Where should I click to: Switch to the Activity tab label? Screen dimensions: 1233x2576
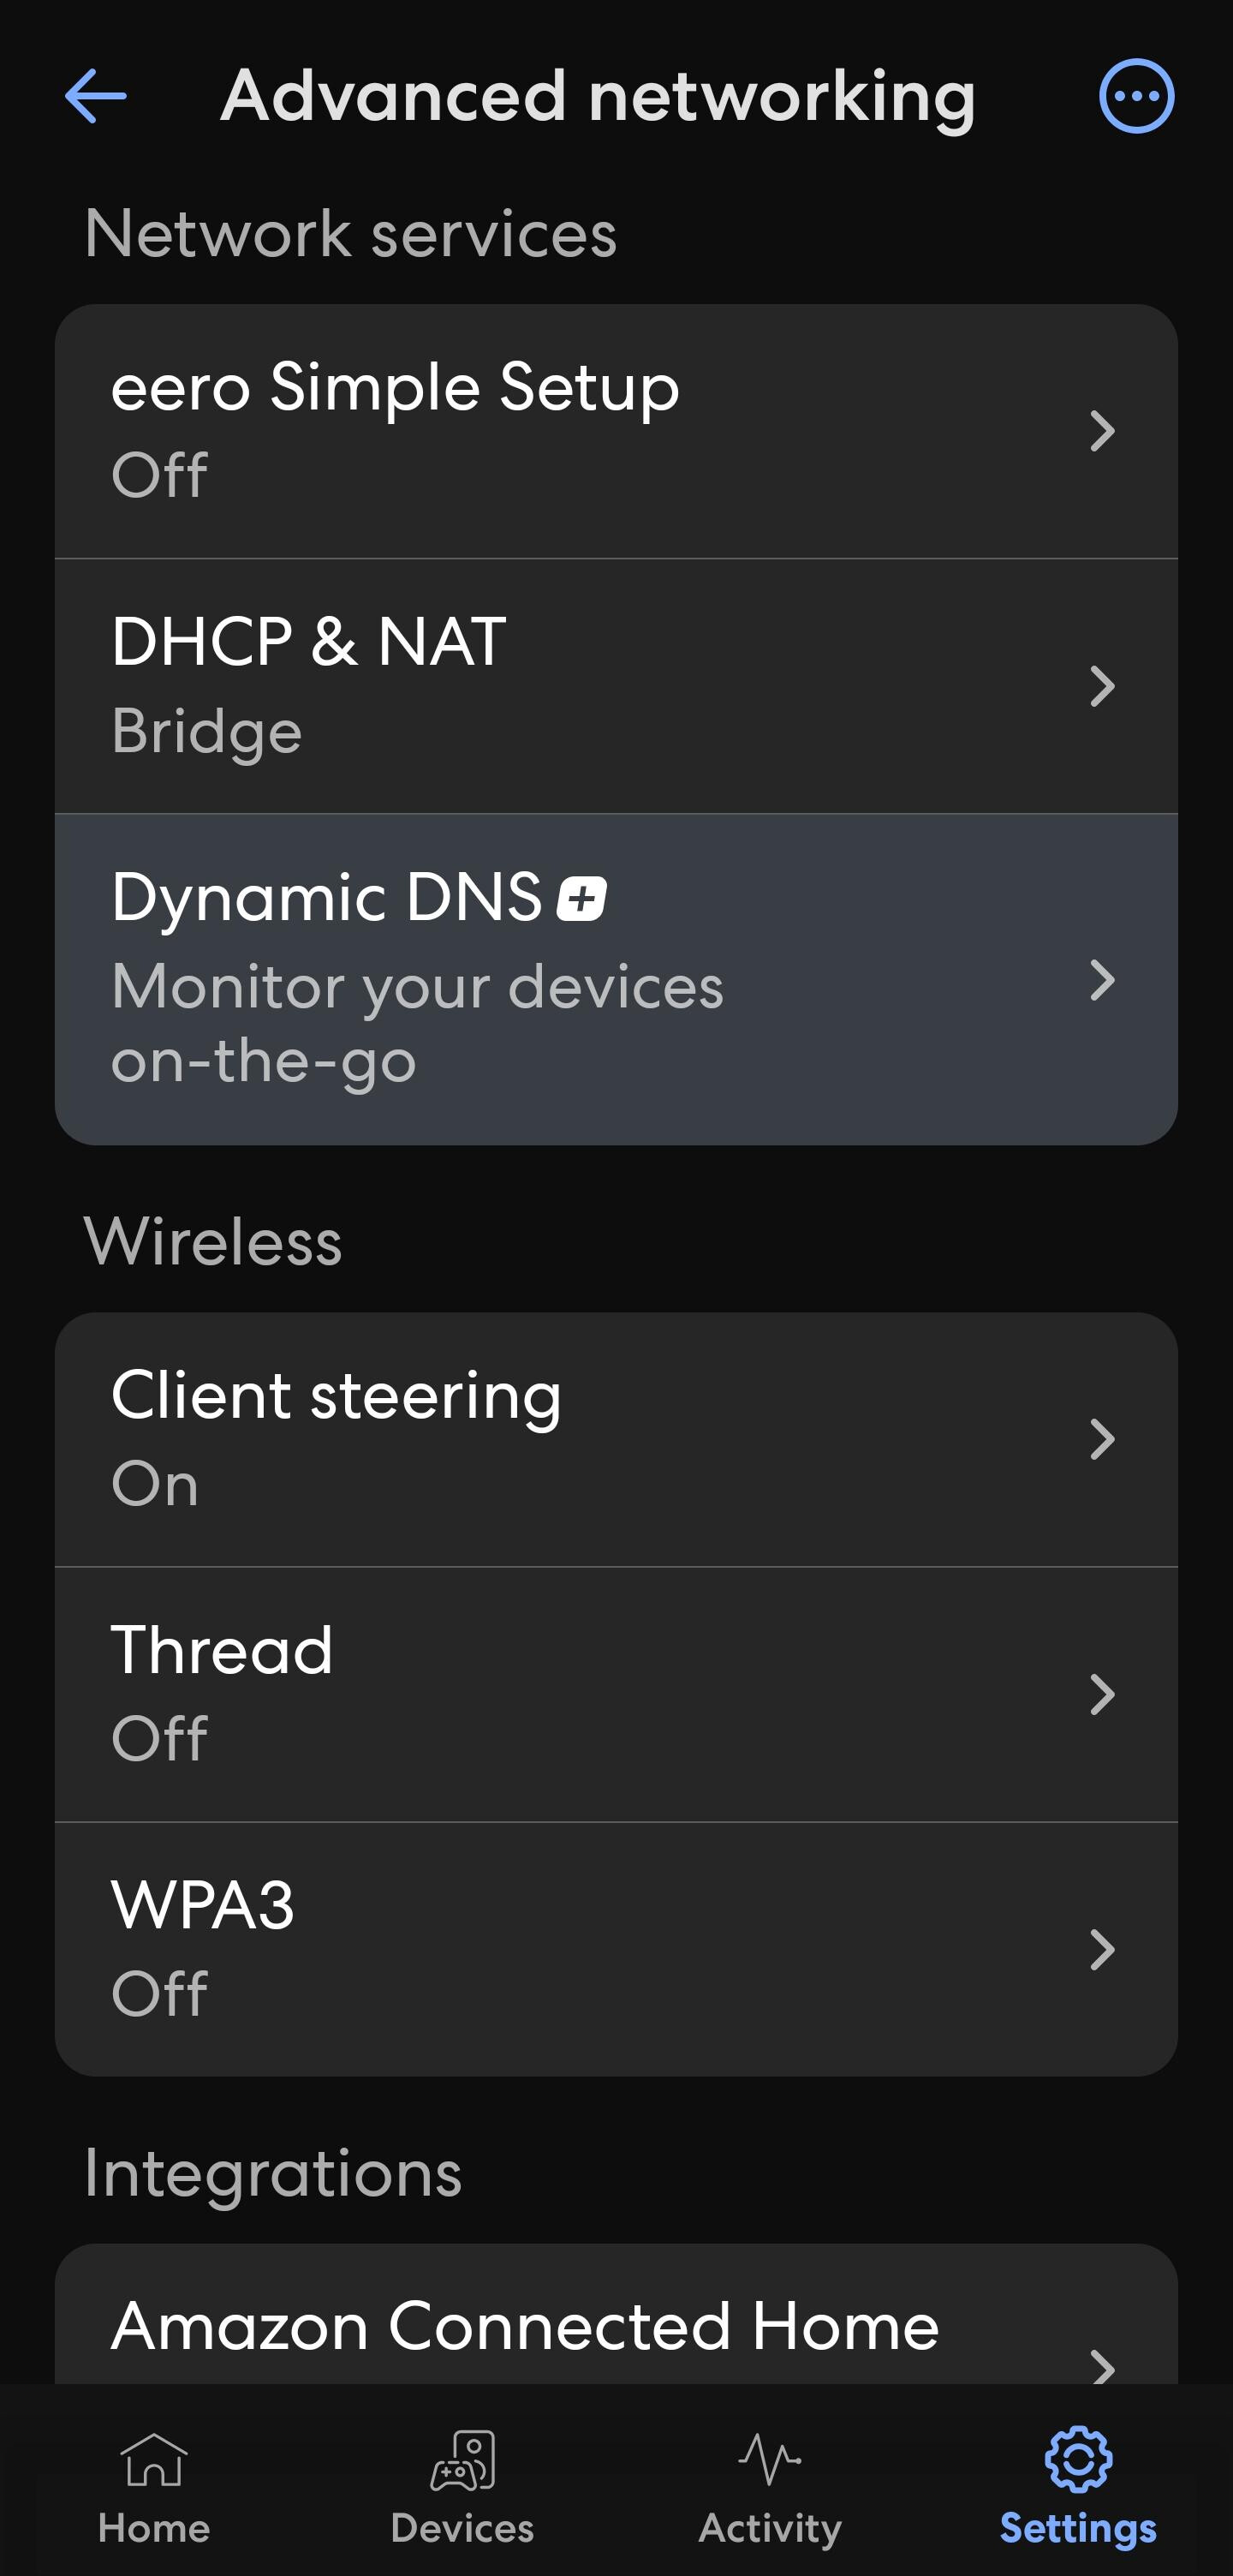(770, 2529)
